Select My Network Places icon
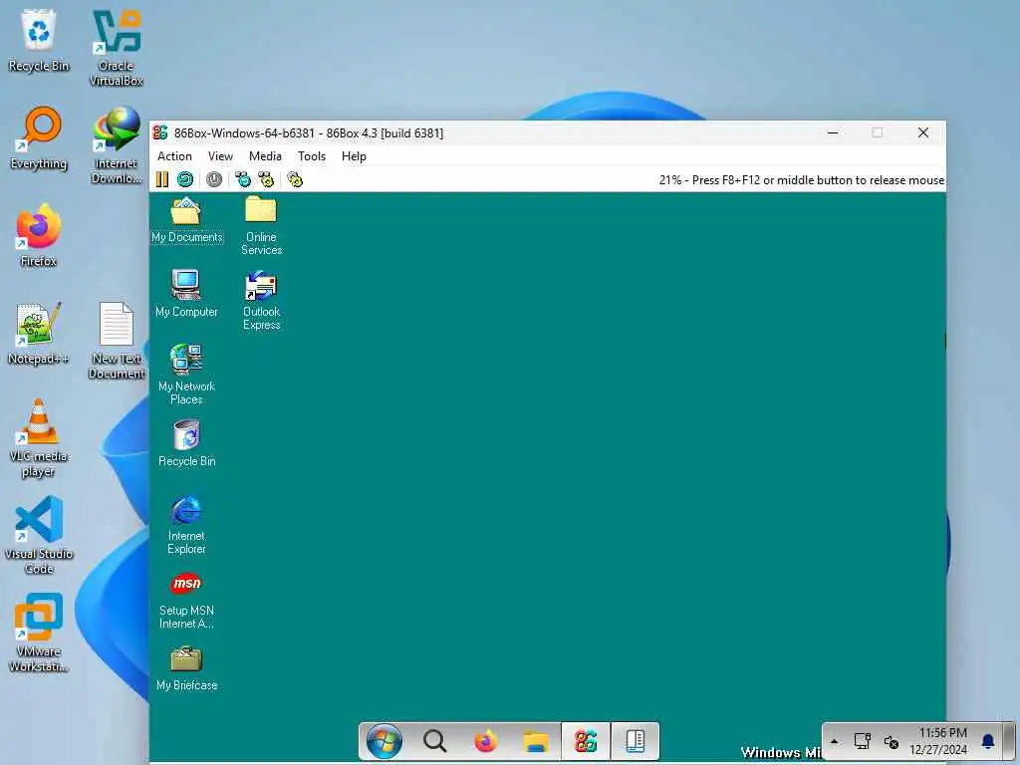 tap(186, 375)
